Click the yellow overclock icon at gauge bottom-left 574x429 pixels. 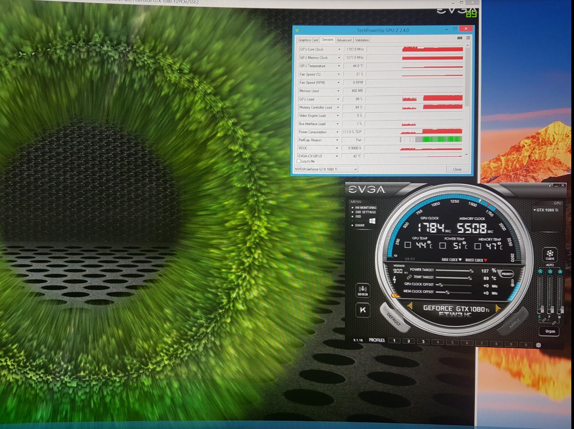(395, 295)
